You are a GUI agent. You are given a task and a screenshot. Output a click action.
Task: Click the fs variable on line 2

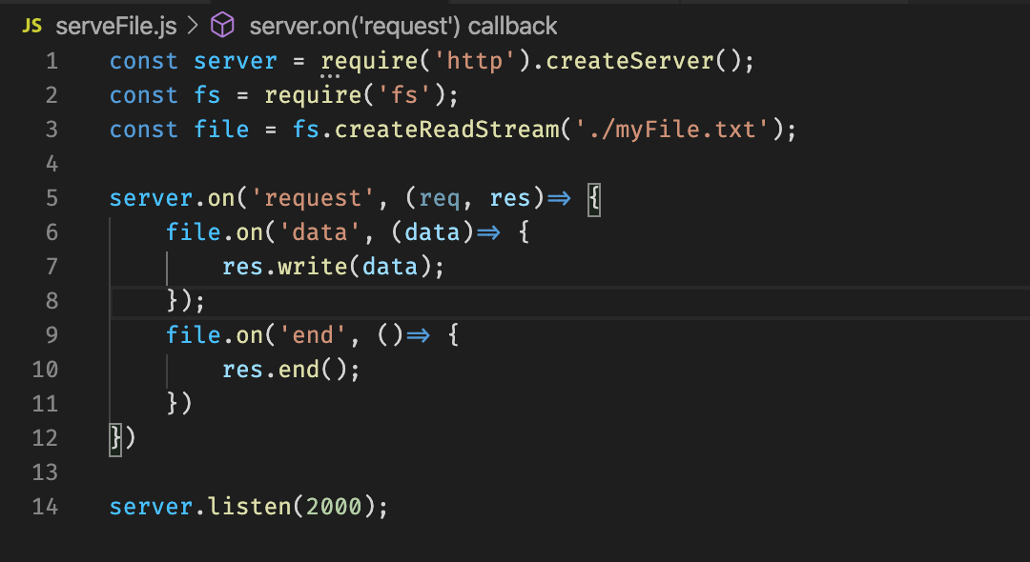pyautogui.click(x=207, y=95)
